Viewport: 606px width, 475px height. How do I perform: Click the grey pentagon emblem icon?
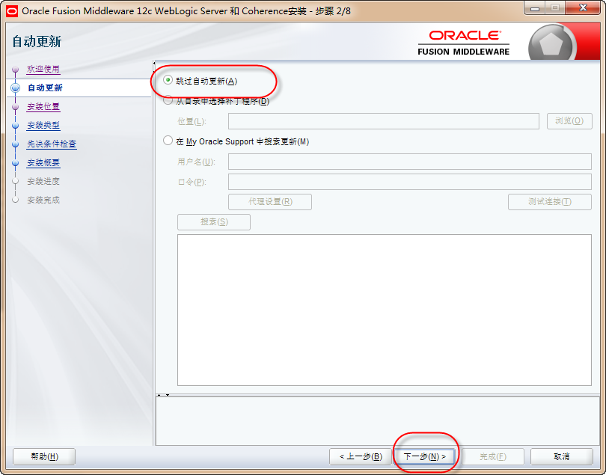pyautogui.click(x=551, y=43)
